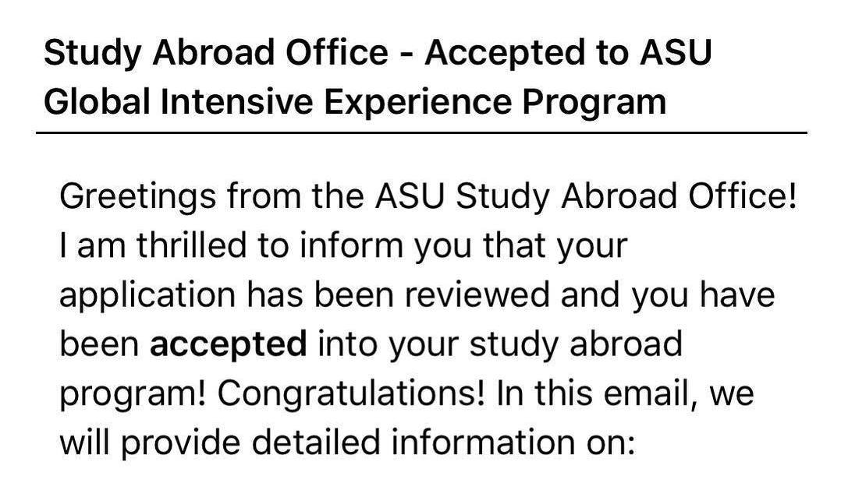Click "Accepted to ASU" in the subject line
Screen dimensions: 841x504
pyautogui.click(x=568, y=53)
